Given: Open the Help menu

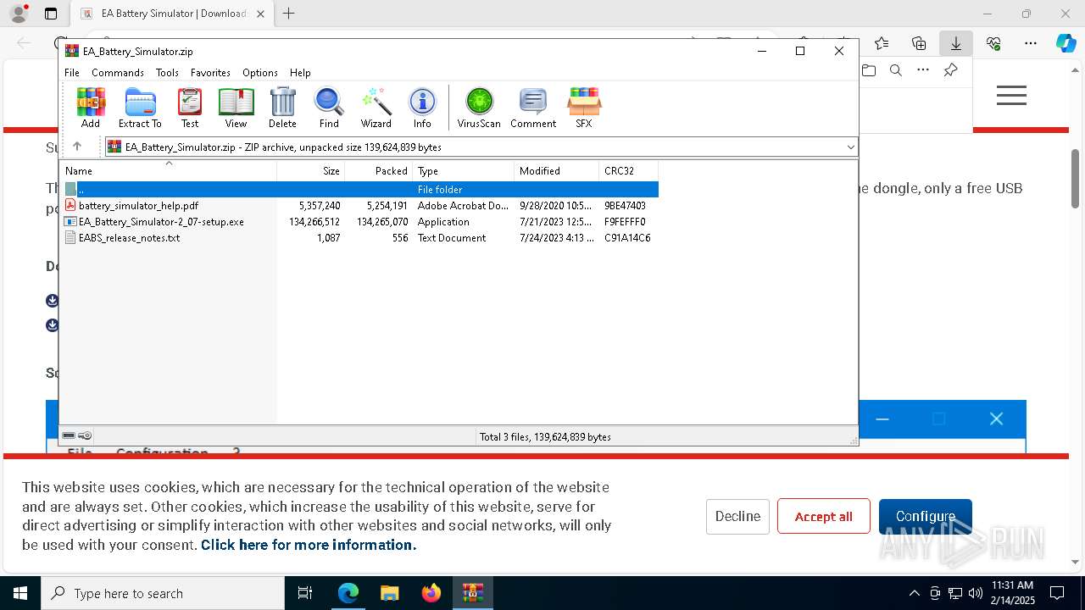Looking at the screenshot, I should (300, 73).
